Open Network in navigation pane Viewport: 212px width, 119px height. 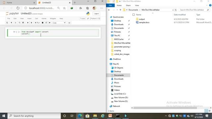coord(116,106)
